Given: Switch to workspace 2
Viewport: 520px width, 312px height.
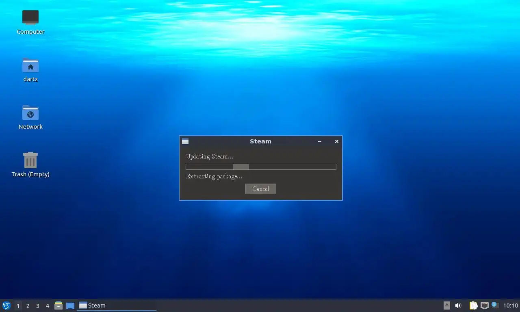Looking at the screenshot, I should (28, 306).
